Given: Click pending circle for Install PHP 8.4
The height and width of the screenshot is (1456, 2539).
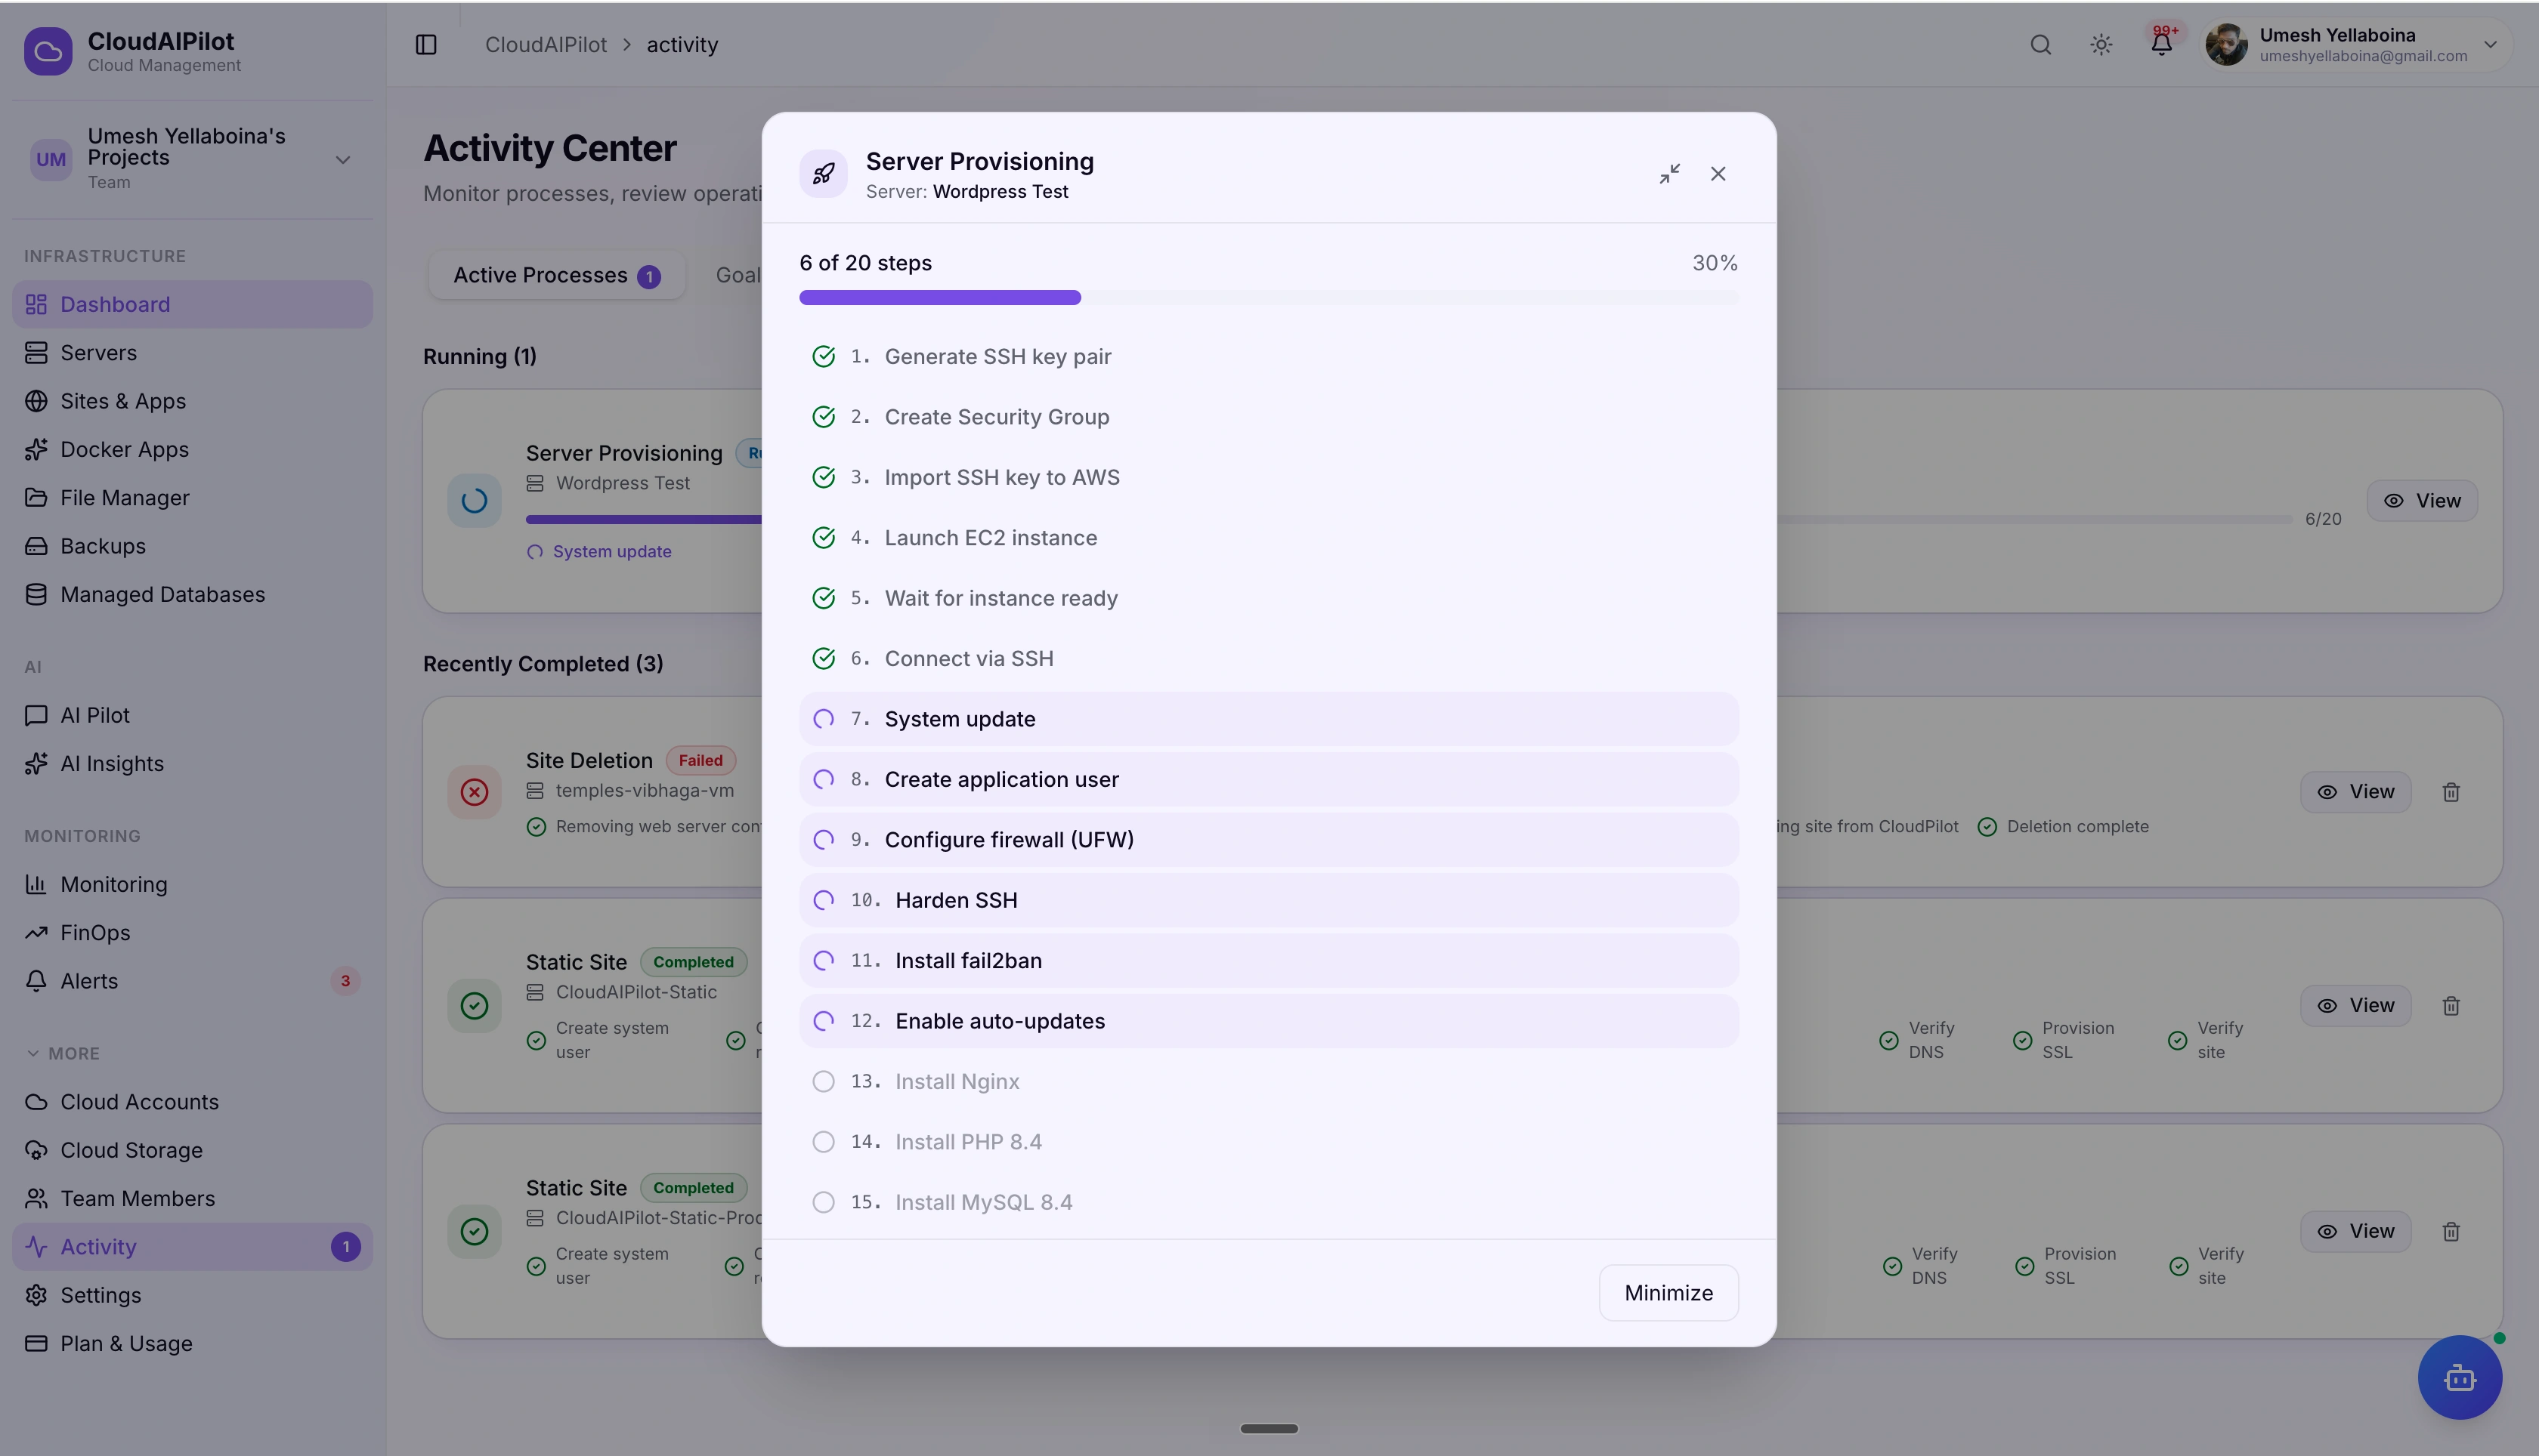Looking at the screenshot, I should click(824, 1142).
